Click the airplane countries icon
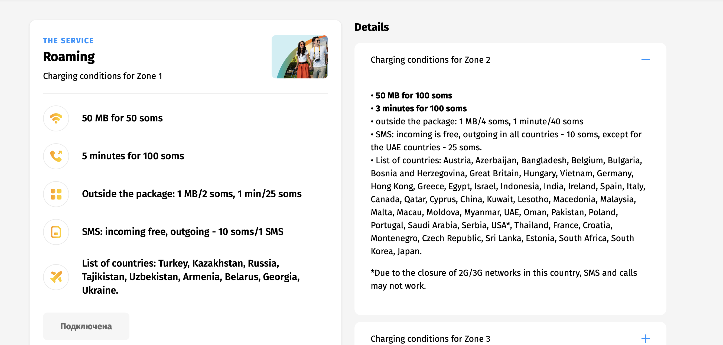Screen dimensions: 723x345 click(56, 277)
